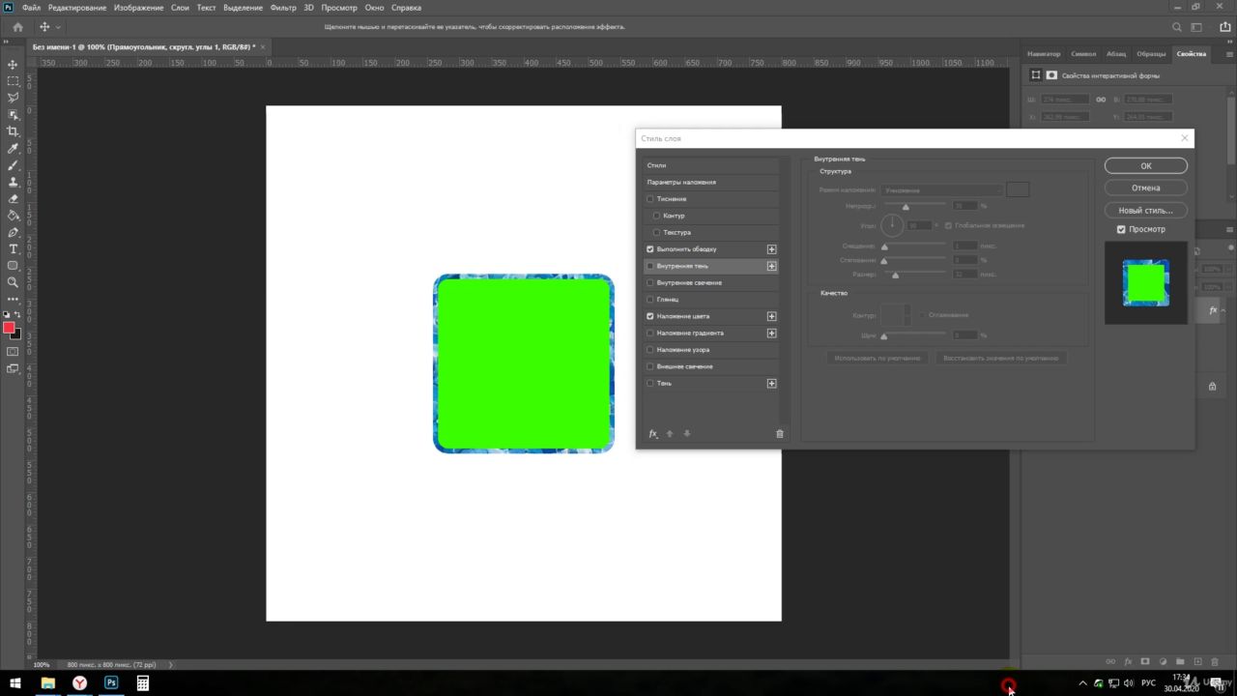The image size is (1237, 696).
Task: Switch to the Образцы tab
Action: point(1151,54)
